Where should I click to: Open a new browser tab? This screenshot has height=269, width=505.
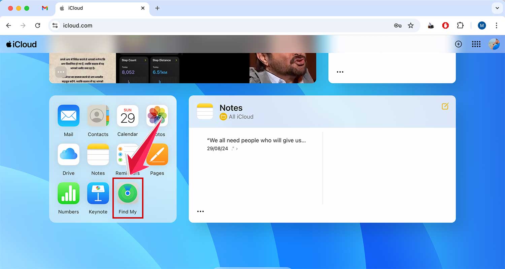tap(157, 8)
